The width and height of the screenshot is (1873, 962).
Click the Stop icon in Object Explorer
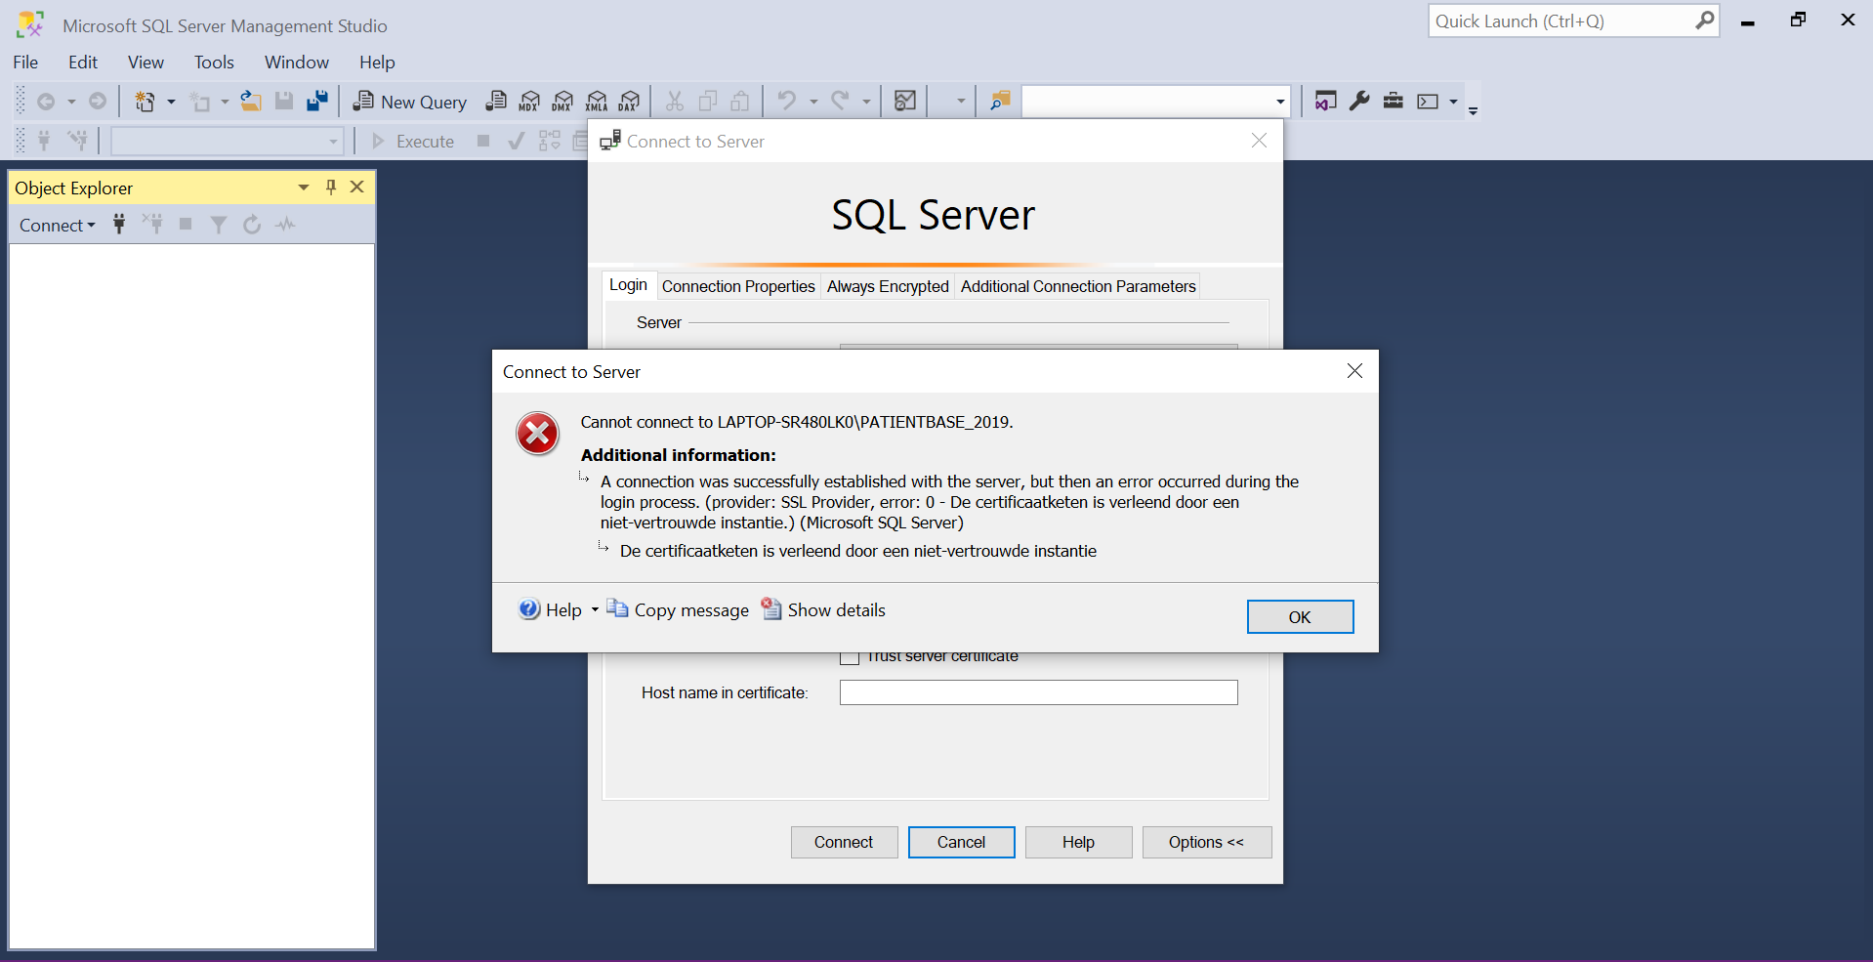(x=186, y=225)
